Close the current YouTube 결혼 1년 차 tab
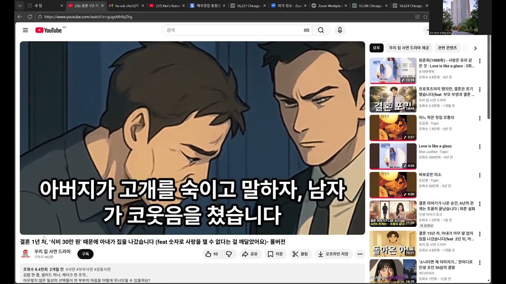Screen dimensions: 506x284 point(102,6)
